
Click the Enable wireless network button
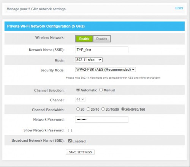[84, 39]
